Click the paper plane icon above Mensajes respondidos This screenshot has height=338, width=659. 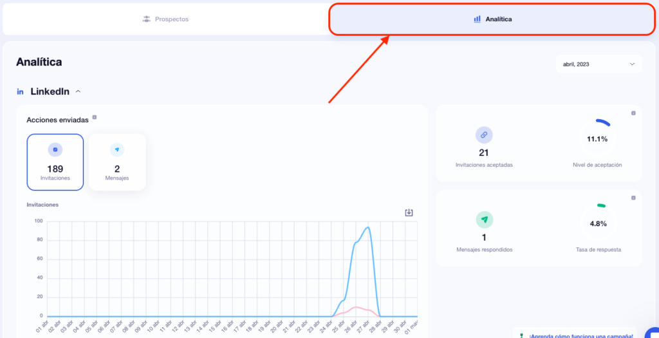[x=483, y=220]
